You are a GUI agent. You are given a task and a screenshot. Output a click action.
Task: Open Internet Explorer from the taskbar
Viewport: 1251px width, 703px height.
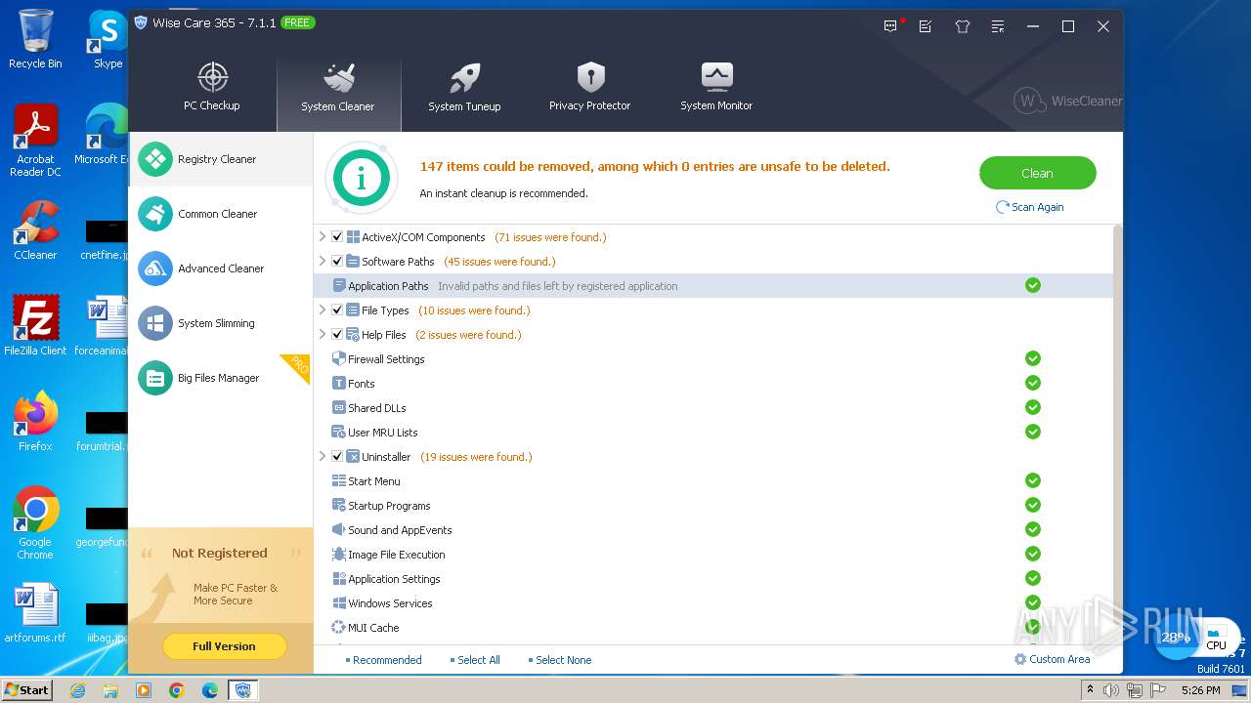click(78, 690)
